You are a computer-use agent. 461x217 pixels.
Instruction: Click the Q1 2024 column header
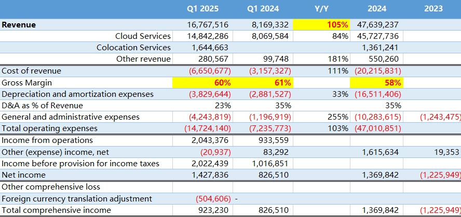pyautogui.click(x=263, y=9)
